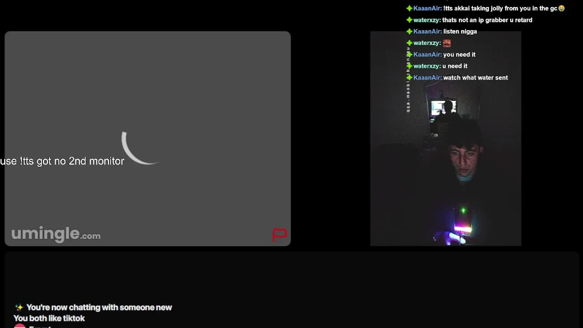Screen dimensions: 583x328
Task: Click badge beside 'watch what water sent'
Action: [409, 78]
